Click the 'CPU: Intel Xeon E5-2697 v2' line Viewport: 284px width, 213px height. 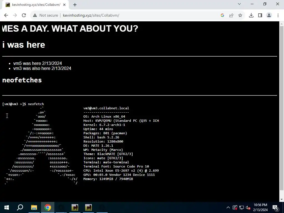click(121, 171)
